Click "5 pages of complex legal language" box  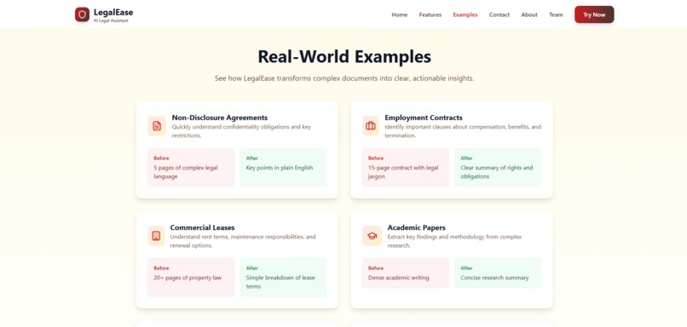click(x=191, y=167)
